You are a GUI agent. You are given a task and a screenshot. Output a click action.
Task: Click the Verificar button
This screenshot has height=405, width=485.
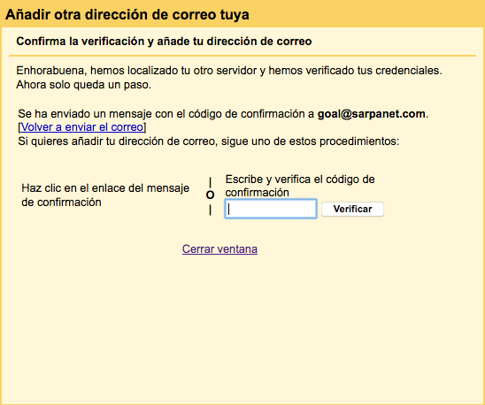[352, 209]
